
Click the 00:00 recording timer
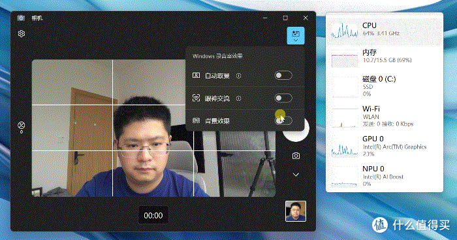point(153,215)
